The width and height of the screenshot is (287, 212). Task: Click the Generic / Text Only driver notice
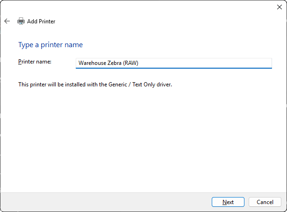(95, 85)
